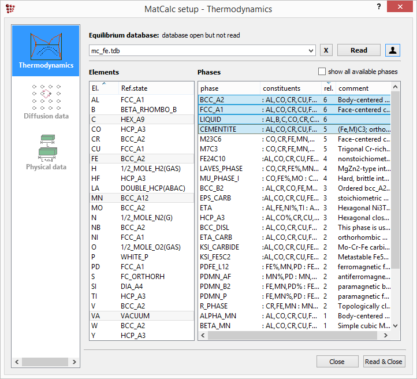Expand the mc_fe.tdb database dropdown

pos(311,50)
